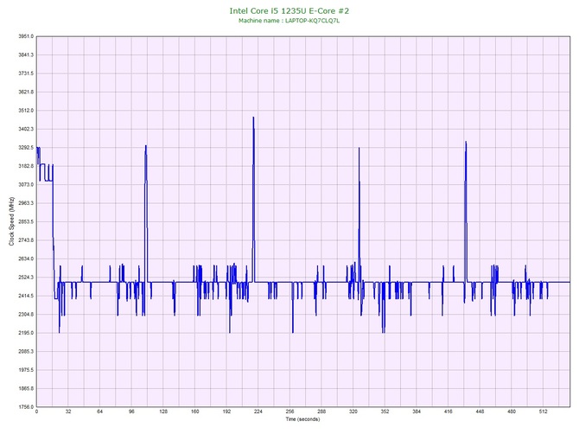Click the 32 tick label on the time axis
Viewport: 579px width, 434px height.
pos(68,412)
